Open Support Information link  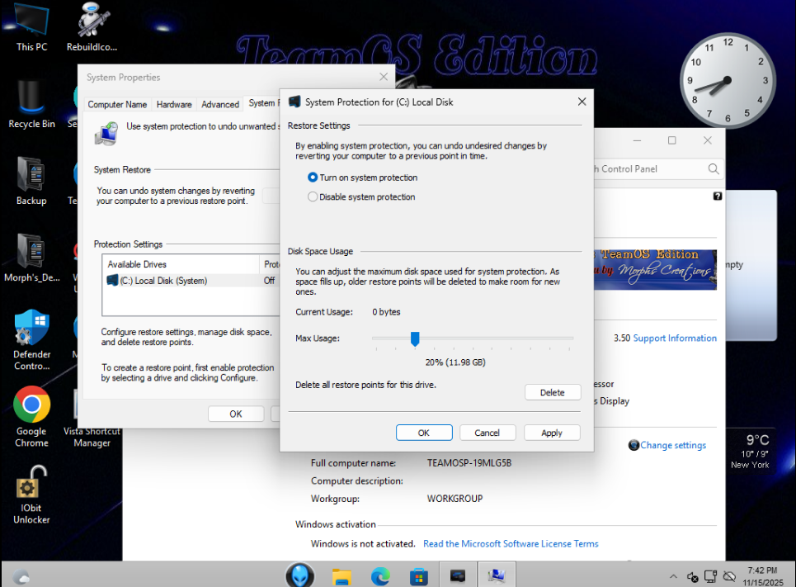[x=675, y=338]
